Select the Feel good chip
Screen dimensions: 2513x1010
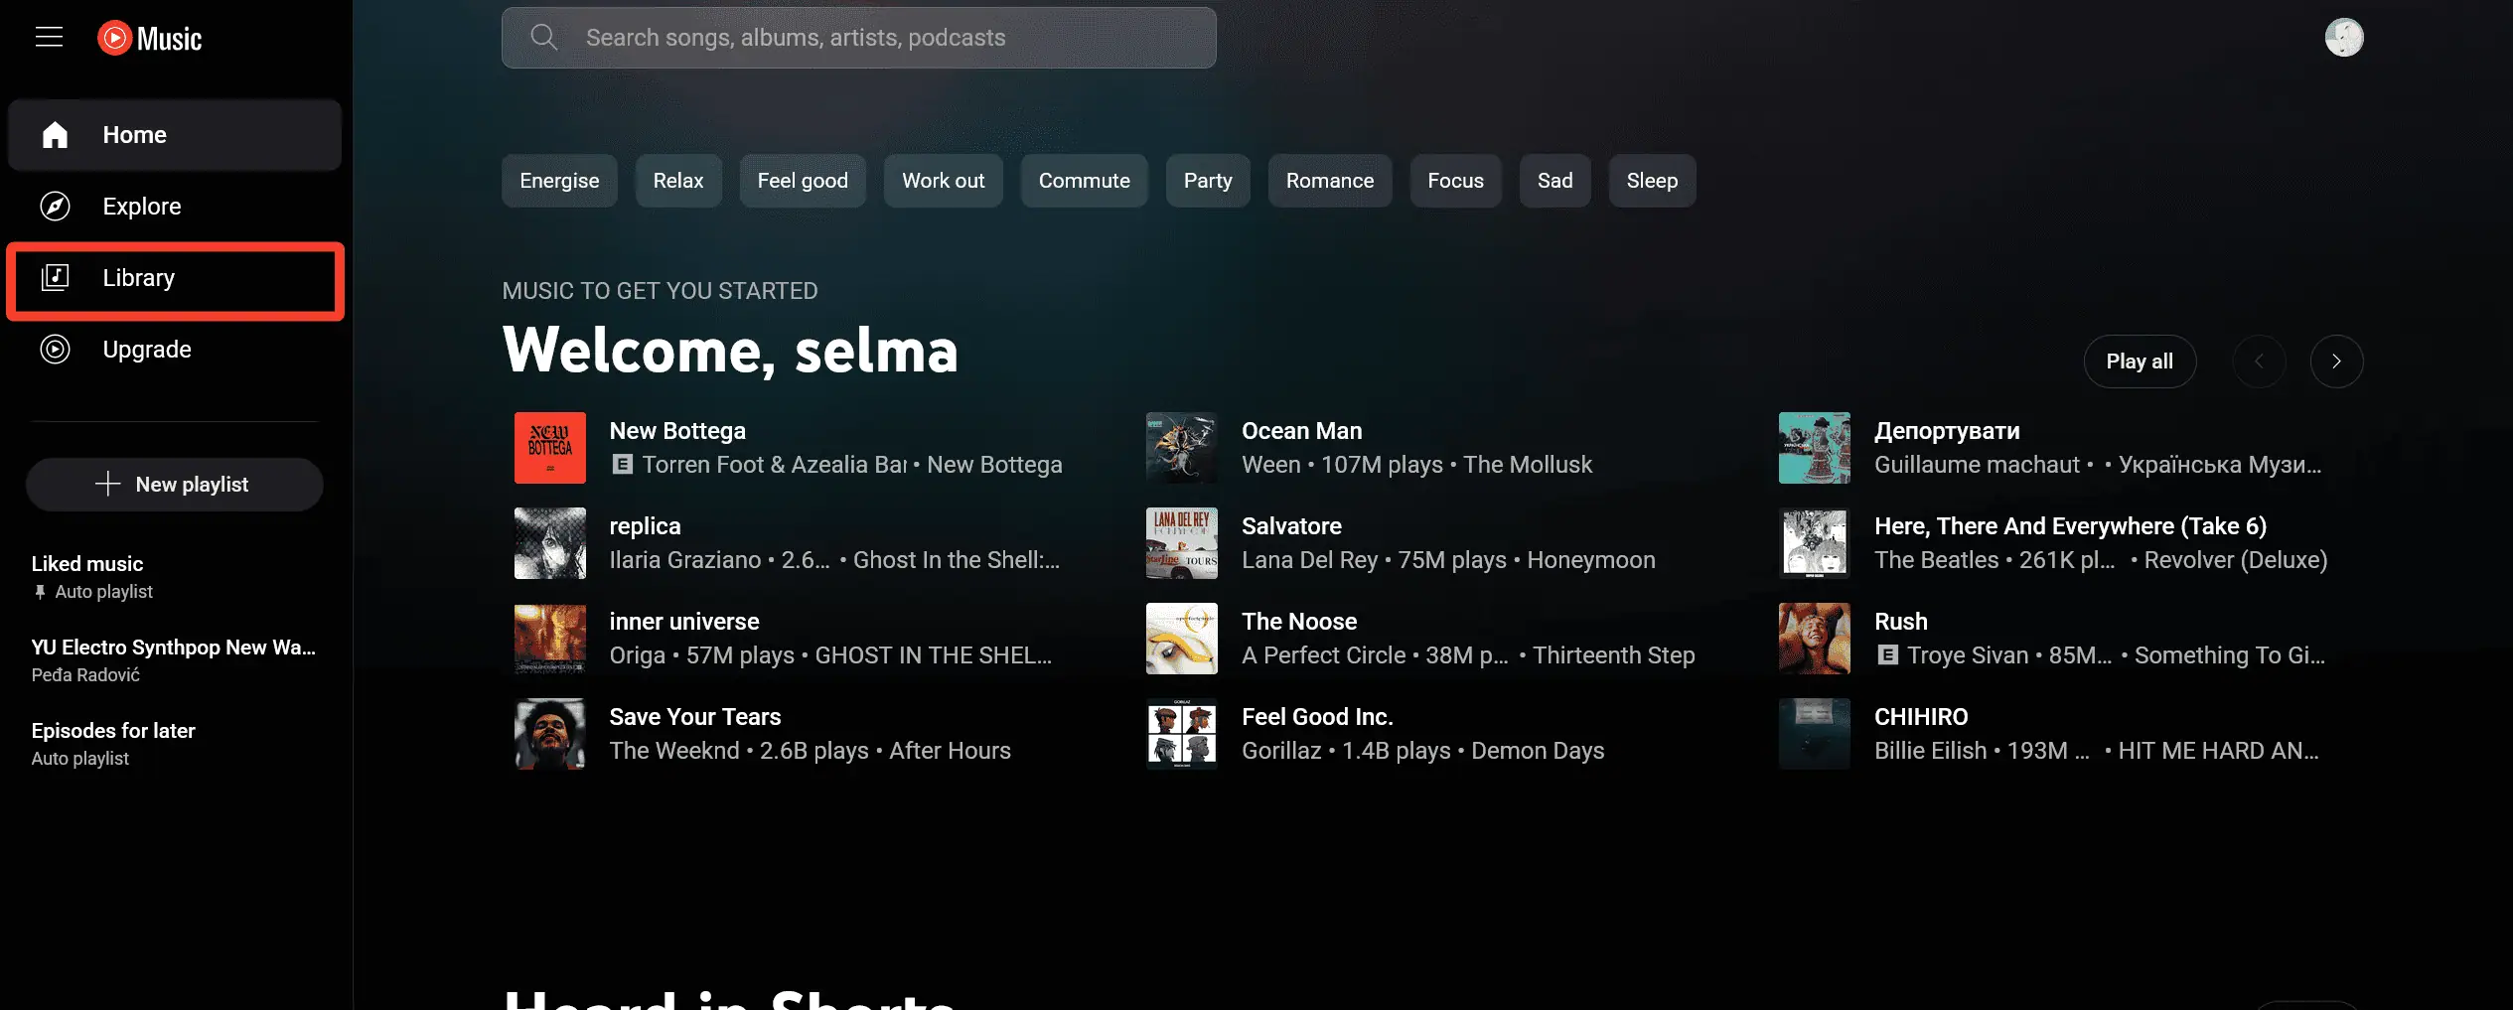803,181
